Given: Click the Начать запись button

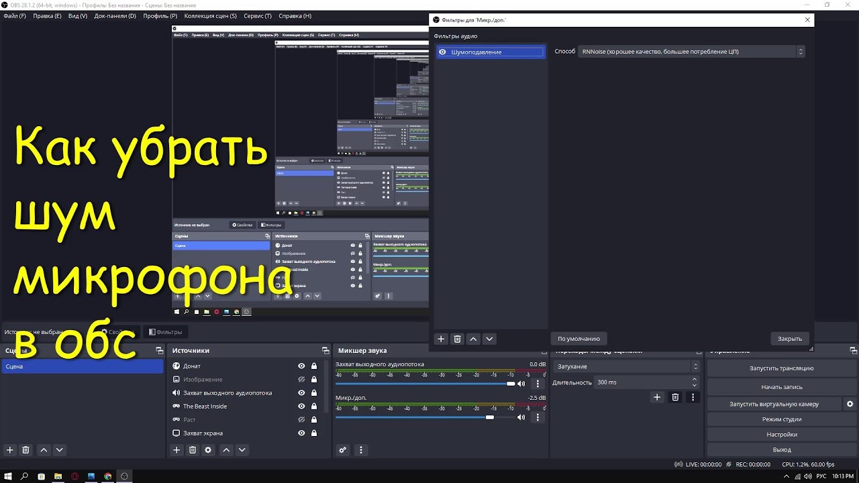Looking at the screenshot, I should pyautogui.click(x=781, y=387).
